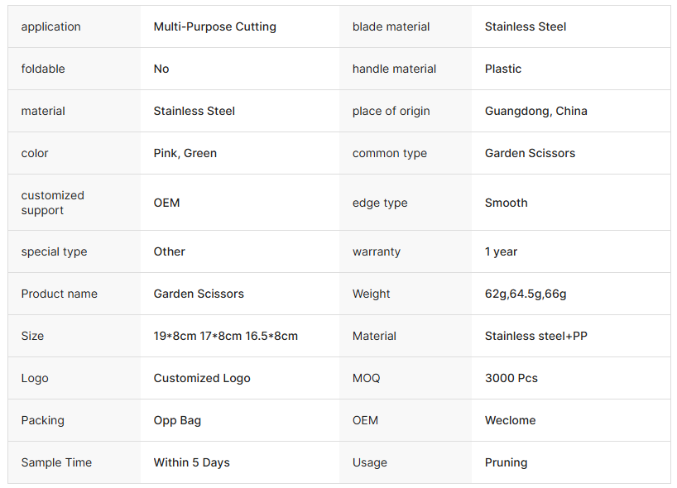Select the "customized support" label cell

click(52, 203)
